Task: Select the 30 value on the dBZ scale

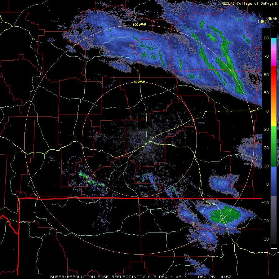Action: click(266, 130)
